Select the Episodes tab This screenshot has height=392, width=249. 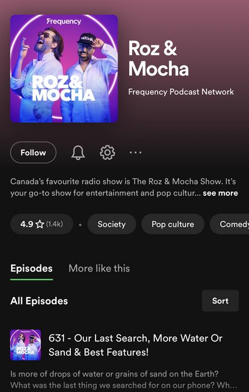pyautogui.click(x=31, y=268)
